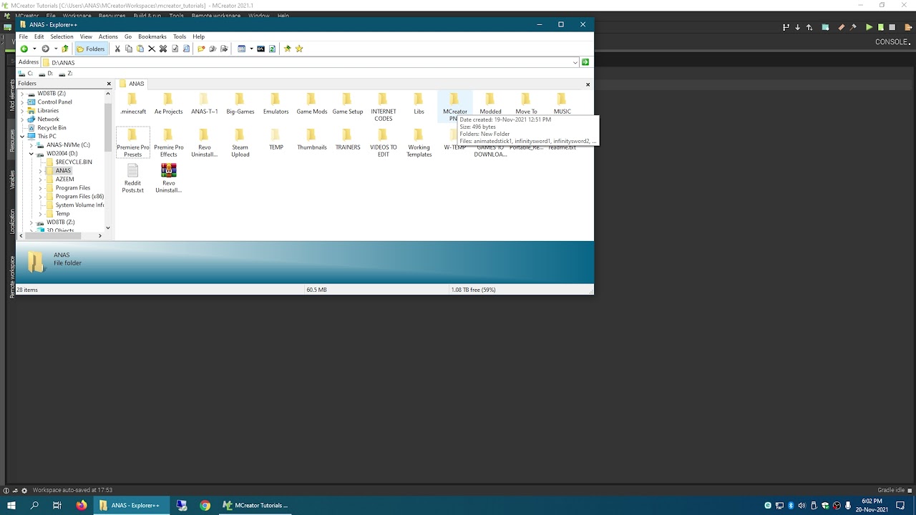Image resolution: width=916 pixels, height=515 pixels.
Task: Go back with the green Back arrow
Action: 24,49
